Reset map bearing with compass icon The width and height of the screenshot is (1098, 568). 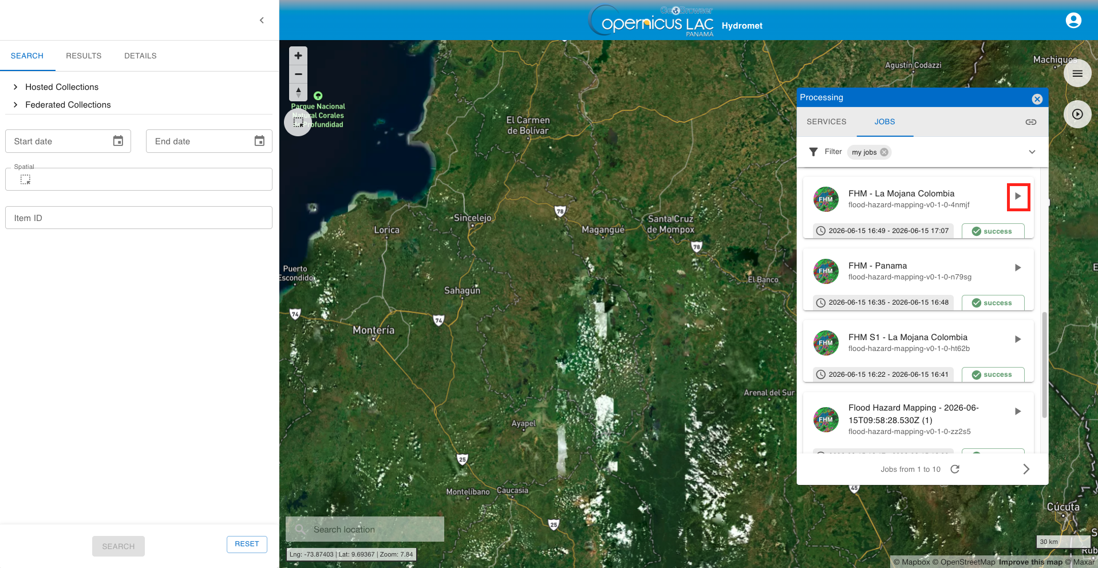pyautogui.click(x=298, y=92)
